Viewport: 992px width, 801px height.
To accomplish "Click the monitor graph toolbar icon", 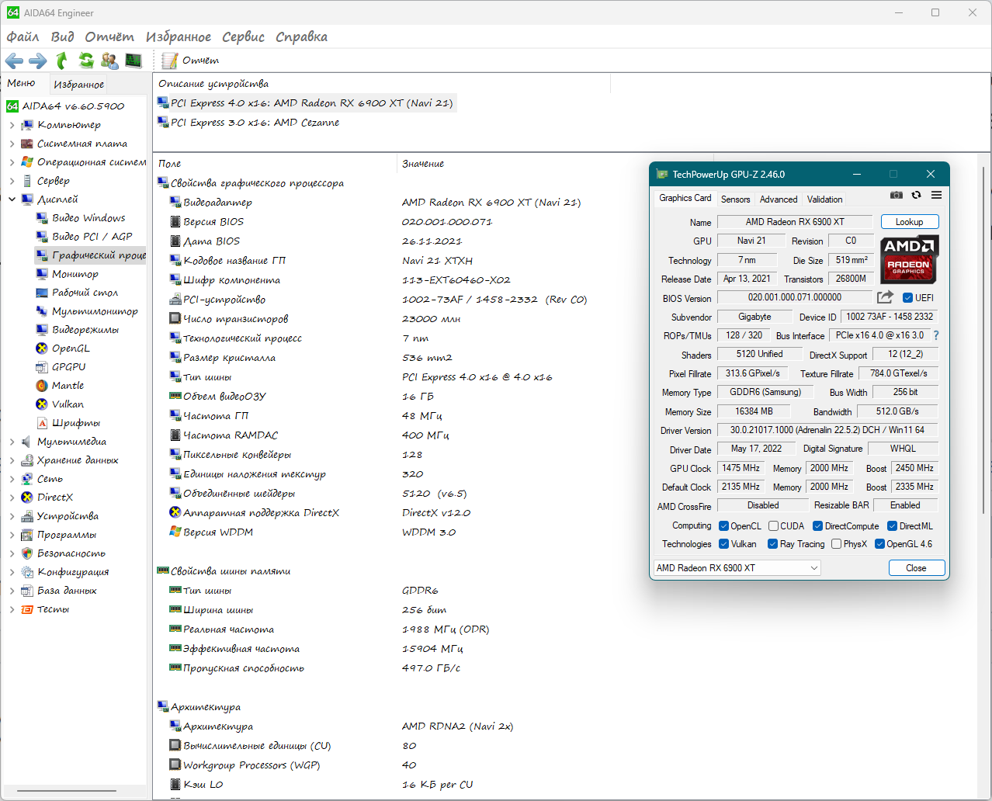I will 134,61.
